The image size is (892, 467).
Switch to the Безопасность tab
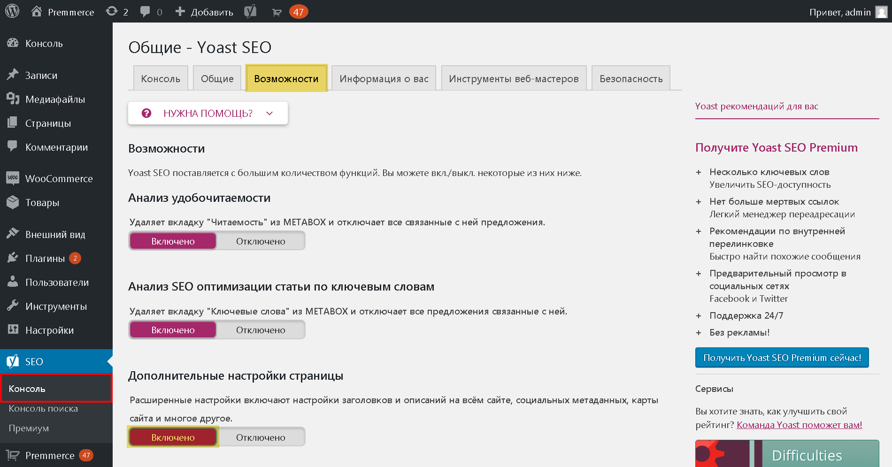click(x=631, y=78)
